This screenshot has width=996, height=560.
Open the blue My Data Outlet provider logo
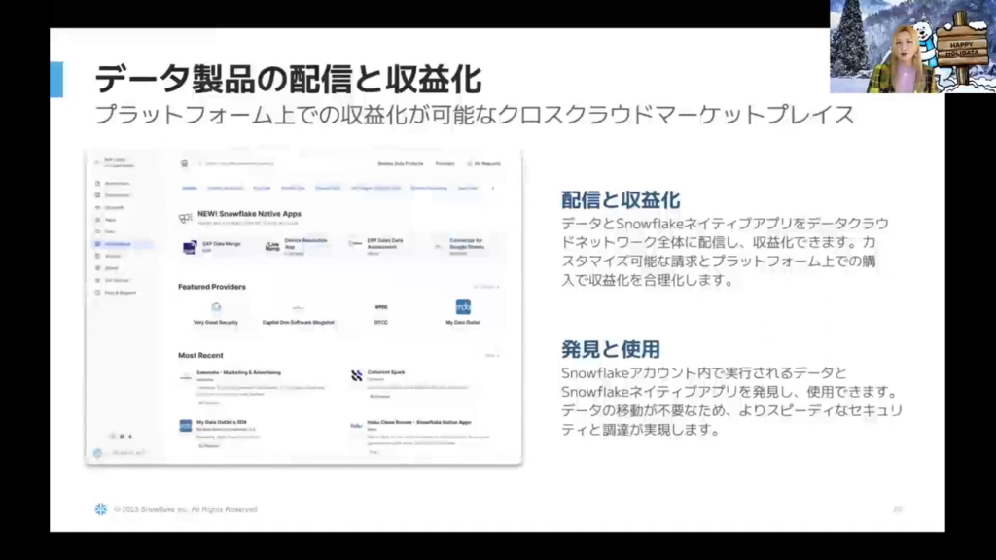(463, 307)
